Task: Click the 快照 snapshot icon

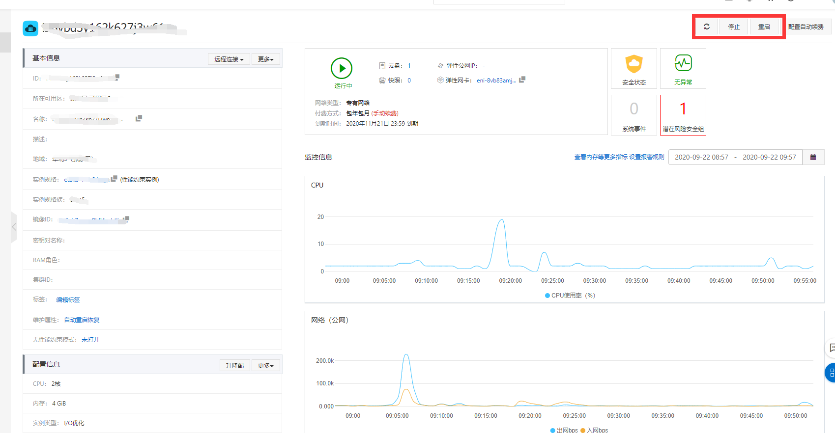Action: (x=382, y=80)
